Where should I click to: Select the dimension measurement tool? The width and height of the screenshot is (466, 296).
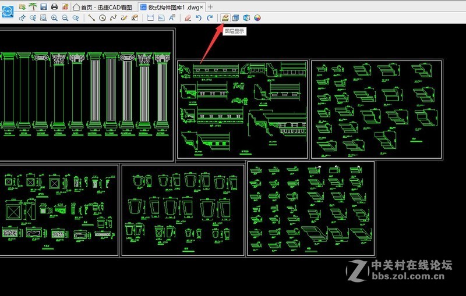click(x=150, y=18)
